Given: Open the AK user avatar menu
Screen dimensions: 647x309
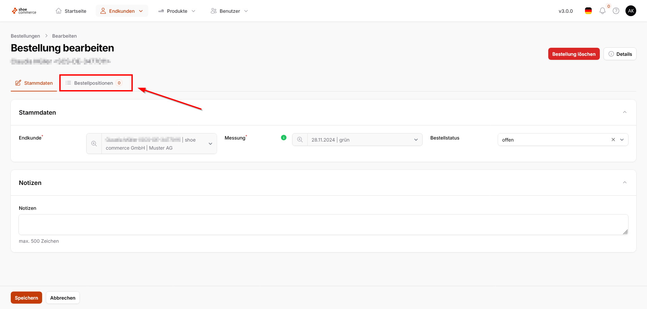Looking at the screenshot, I should click(x=631, y=11).
